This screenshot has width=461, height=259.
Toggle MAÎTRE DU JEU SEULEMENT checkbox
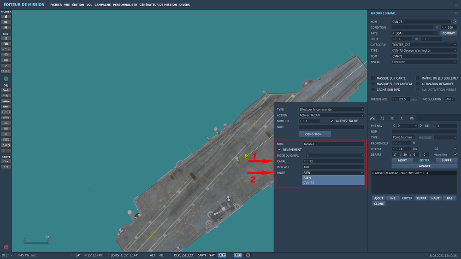(418, 78)
